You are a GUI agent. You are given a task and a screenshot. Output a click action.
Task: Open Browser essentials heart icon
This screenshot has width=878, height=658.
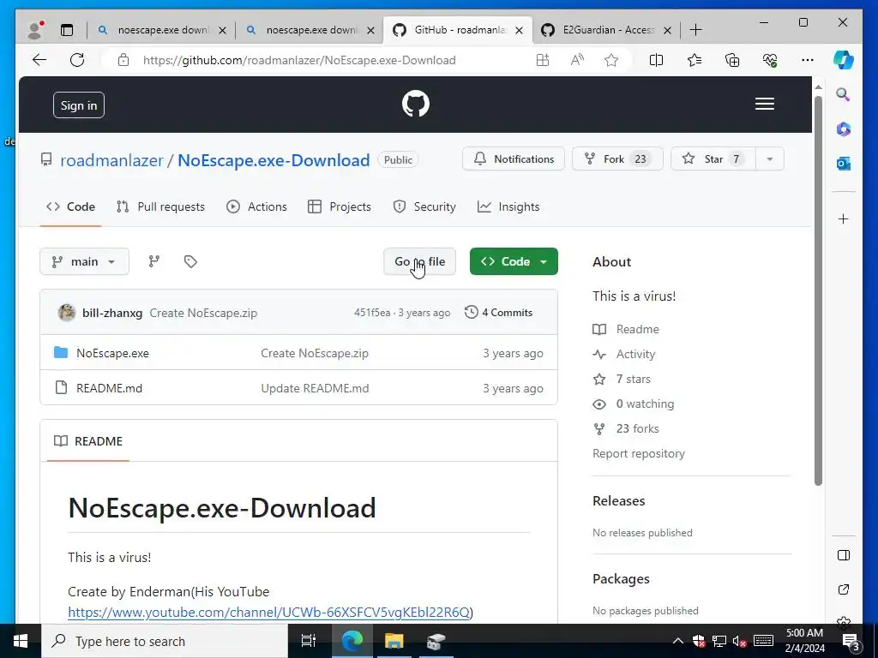pos(771,60)
